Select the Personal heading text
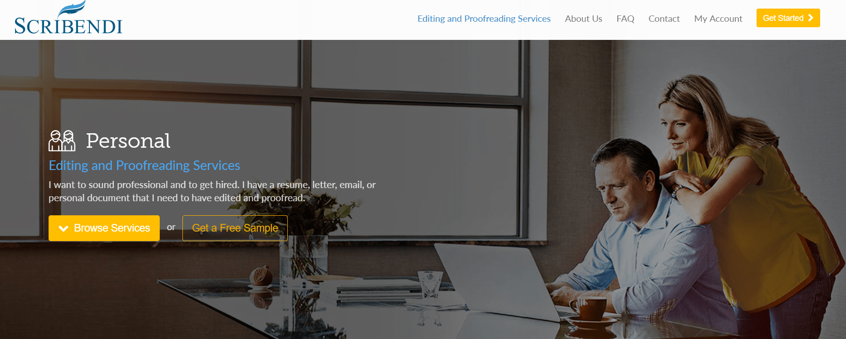846x339 pixels. [128, 140]
